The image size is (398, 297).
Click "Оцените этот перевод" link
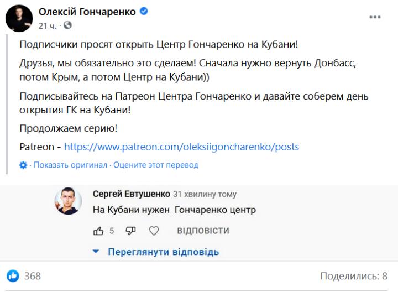pyautogui.click(x=155, y=165)
